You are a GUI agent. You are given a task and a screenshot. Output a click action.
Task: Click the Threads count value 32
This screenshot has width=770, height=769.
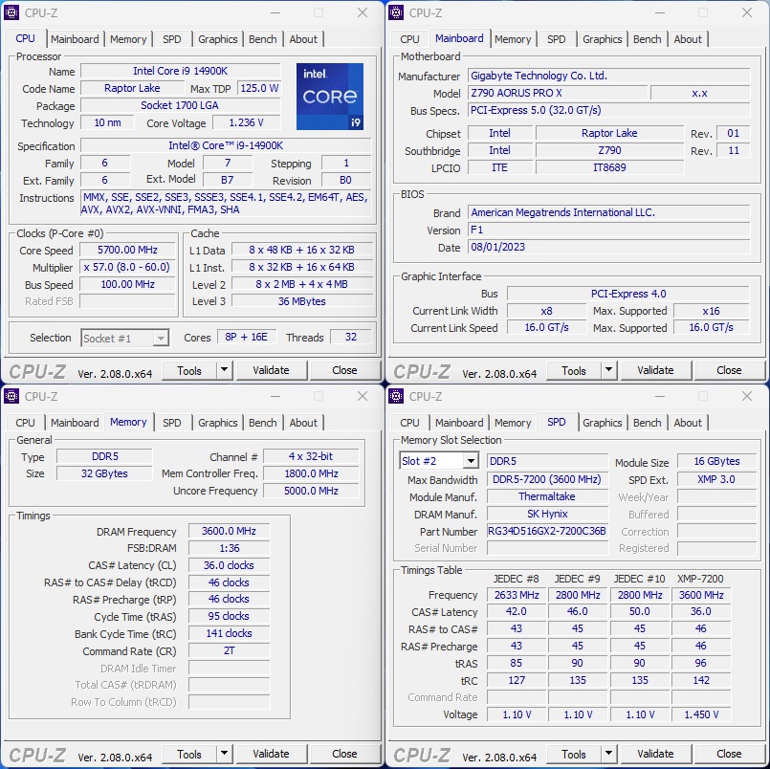[x=351, y=337]
